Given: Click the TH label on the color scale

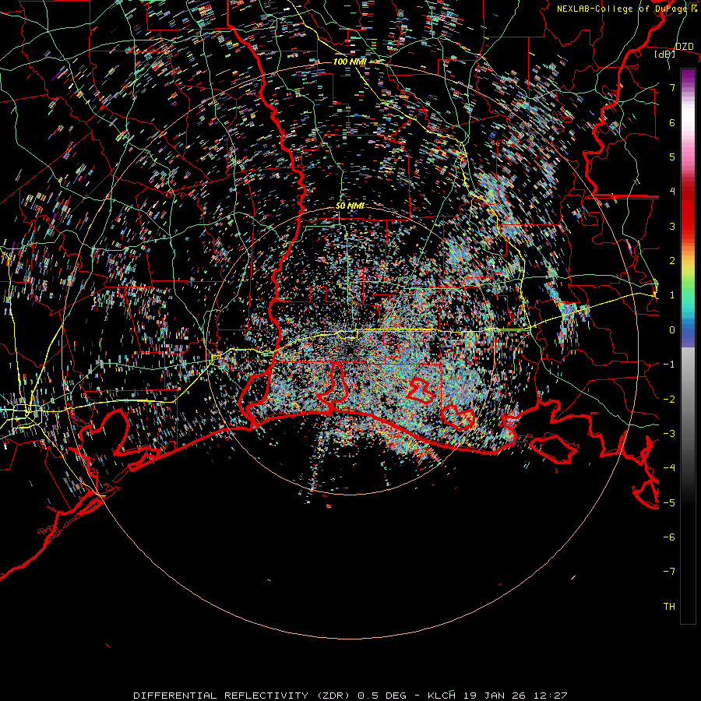Looking at the screenshot, I should [669, 607].
